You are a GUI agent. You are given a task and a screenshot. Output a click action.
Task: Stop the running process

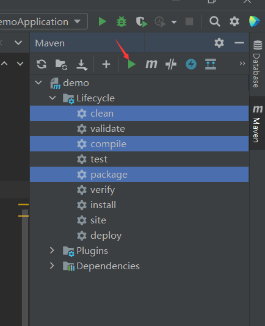[x=189, y=21]
